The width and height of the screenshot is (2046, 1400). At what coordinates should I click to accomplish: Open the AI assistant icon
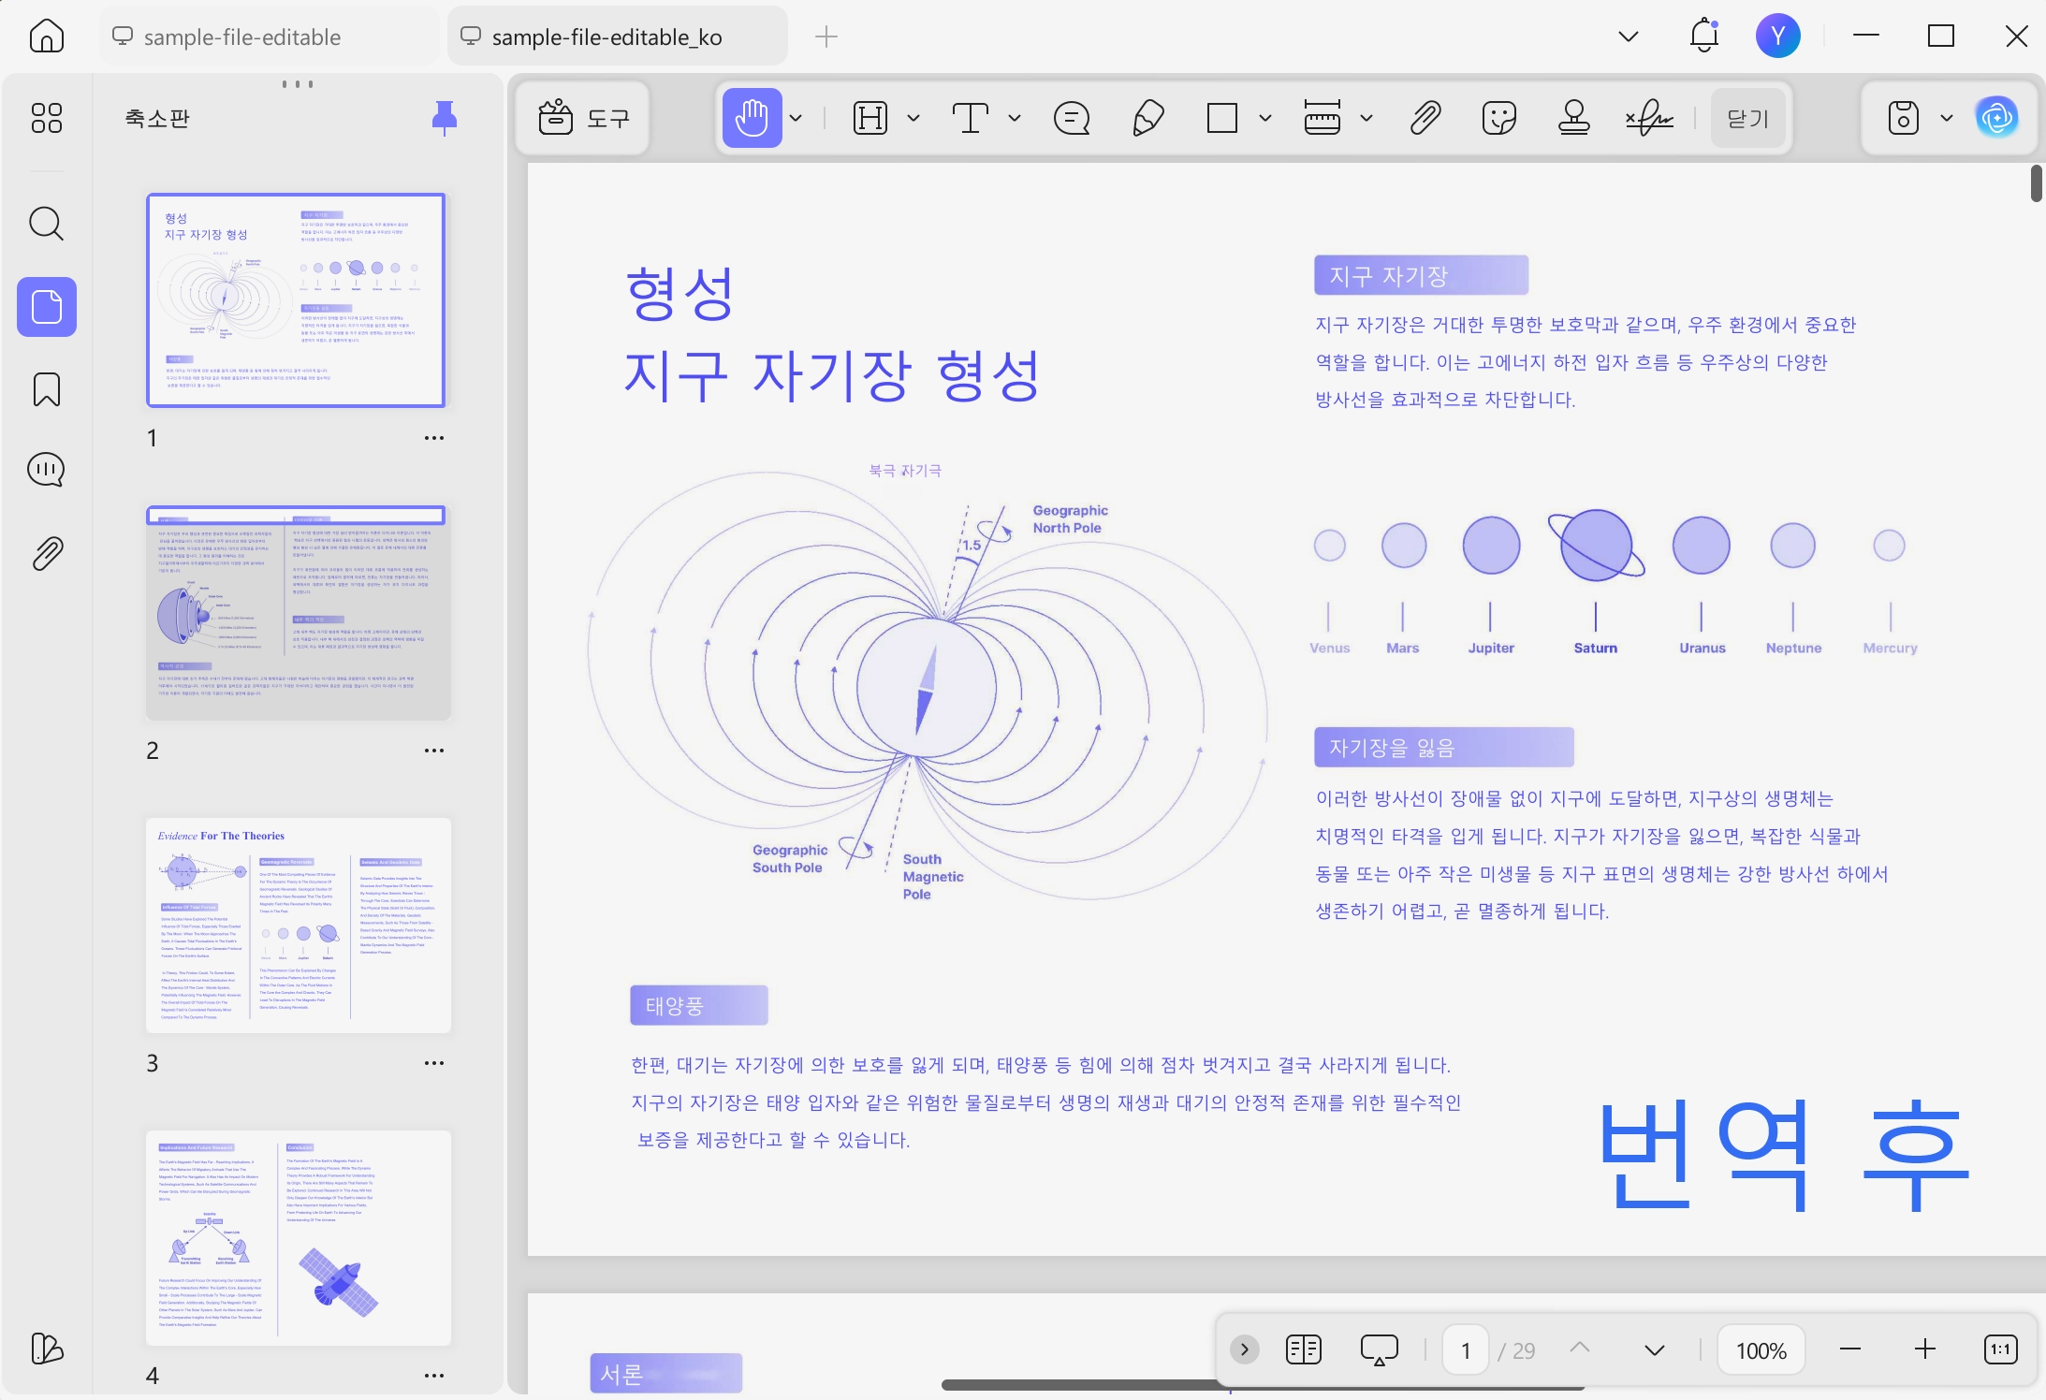(x=1996, y=118)
